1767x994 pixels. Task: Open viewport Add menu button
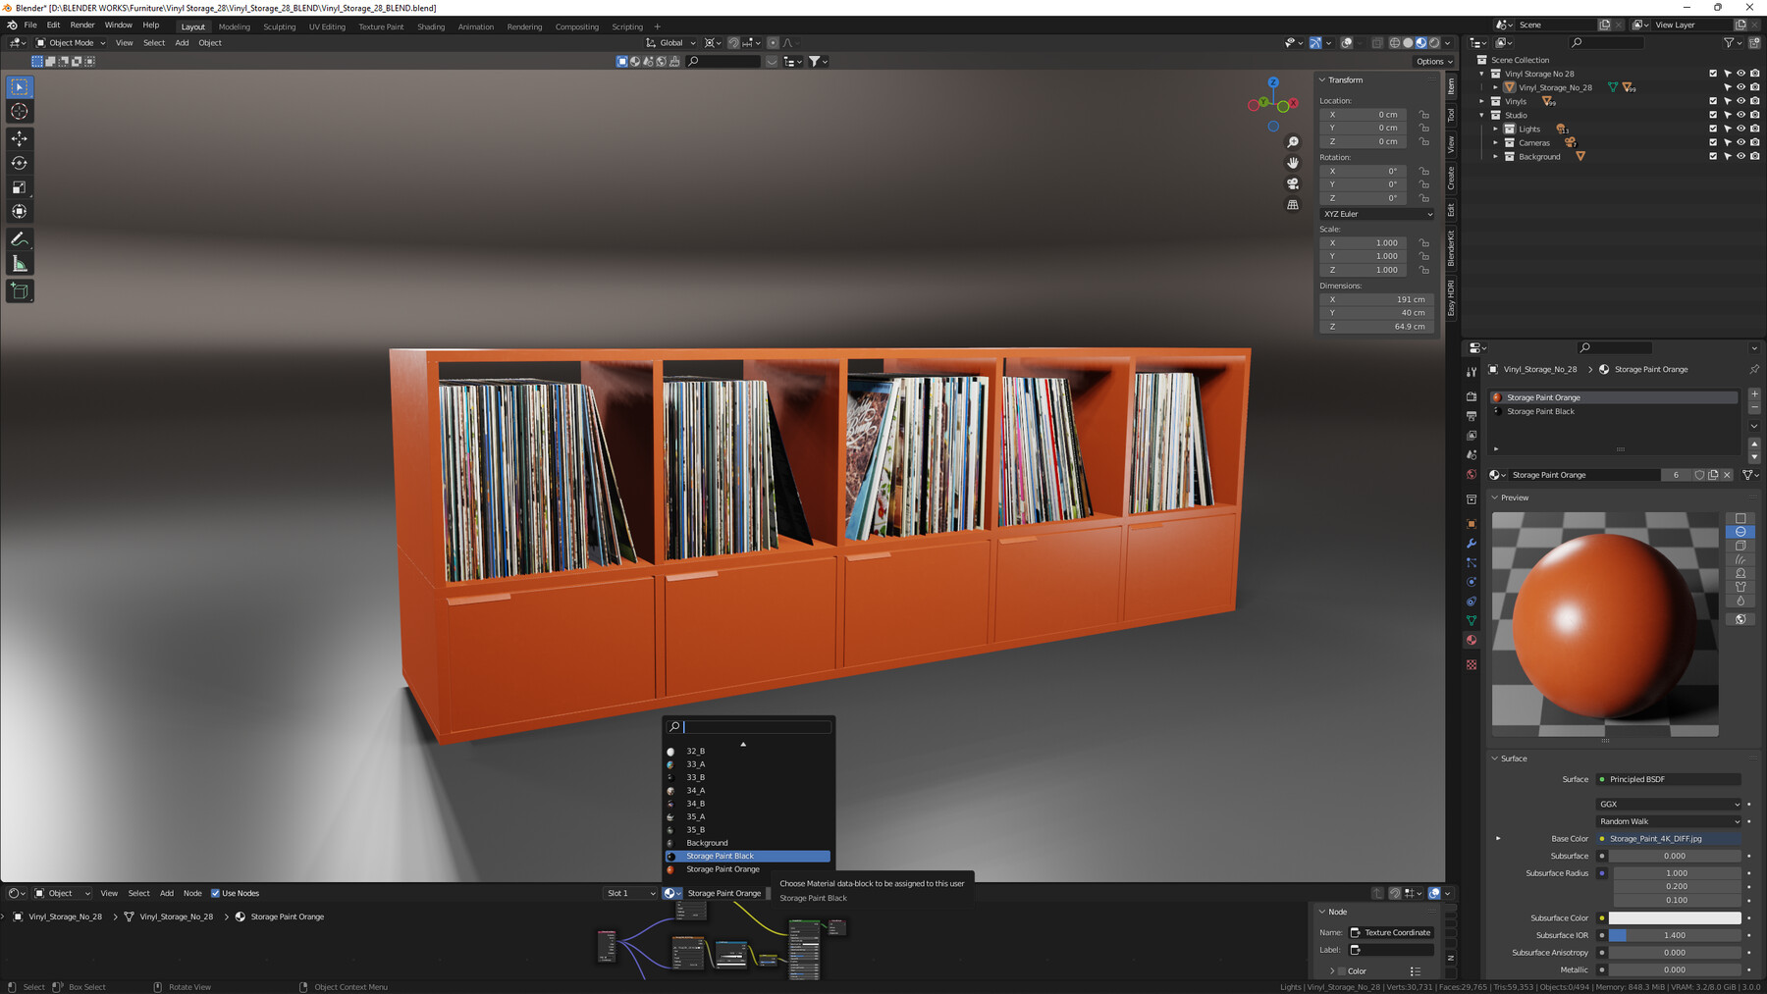182,42
